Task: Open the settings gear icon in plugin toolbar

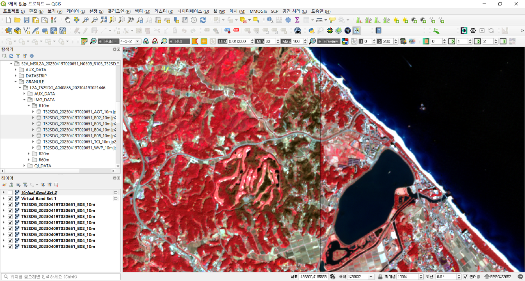Action: [473, 30]
